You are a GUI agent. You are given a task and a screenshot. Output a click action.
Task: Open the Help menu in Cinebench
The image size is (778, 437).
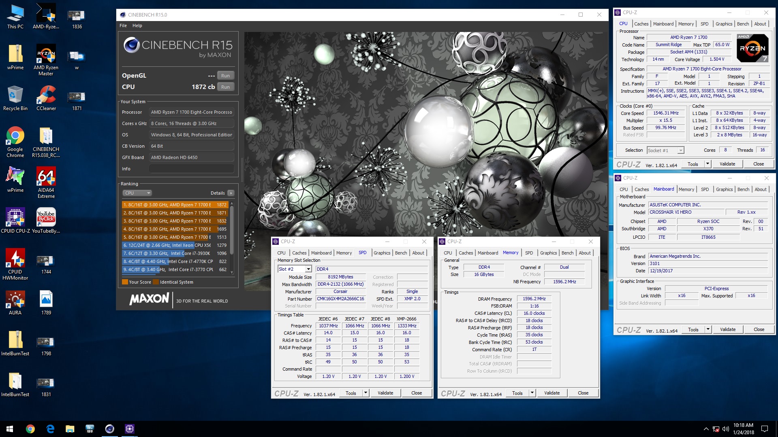click(x=137, y=25)
